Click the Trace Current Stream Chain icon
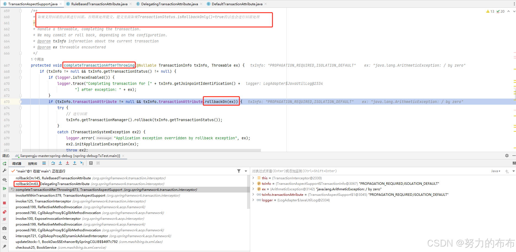516x252 pixels. click(x=98, y=163)
